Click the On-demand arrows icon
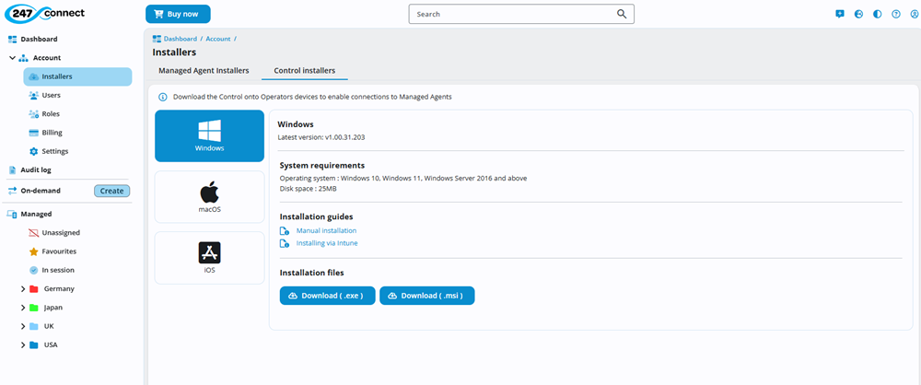 pos(12,191)
